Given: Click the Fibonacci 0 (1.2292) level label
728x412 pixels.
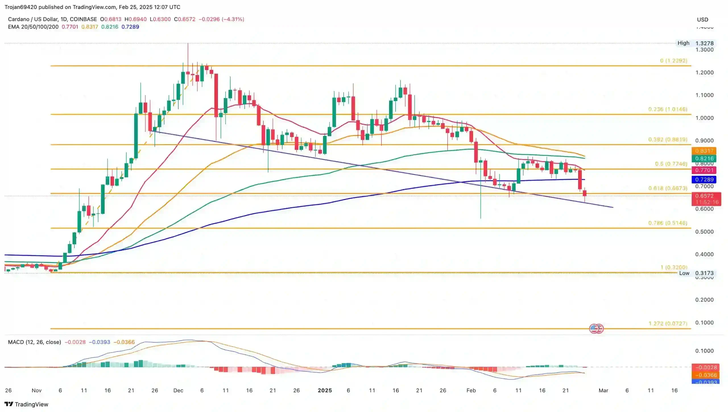Looking at the screenshot, I should tap(673, 61).
